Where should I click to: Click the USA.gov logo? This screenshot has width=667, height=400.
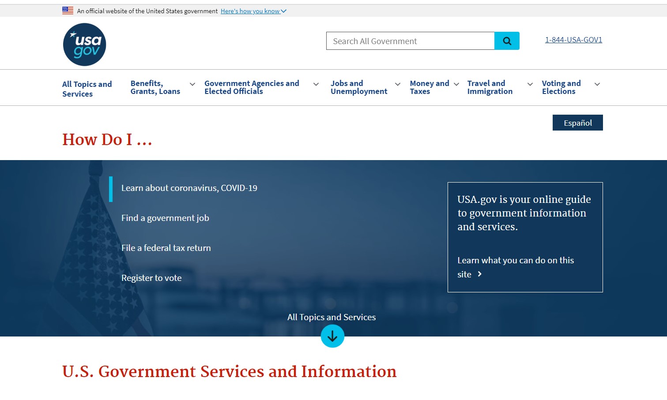tap(84, 45)
